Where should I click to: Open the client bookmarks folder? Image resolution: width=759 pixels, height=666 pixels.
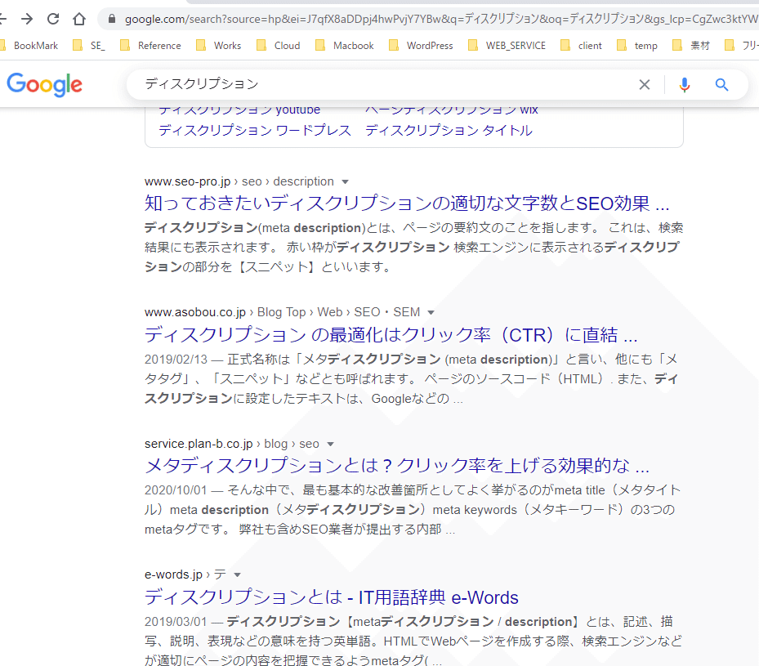click(581, 46)
